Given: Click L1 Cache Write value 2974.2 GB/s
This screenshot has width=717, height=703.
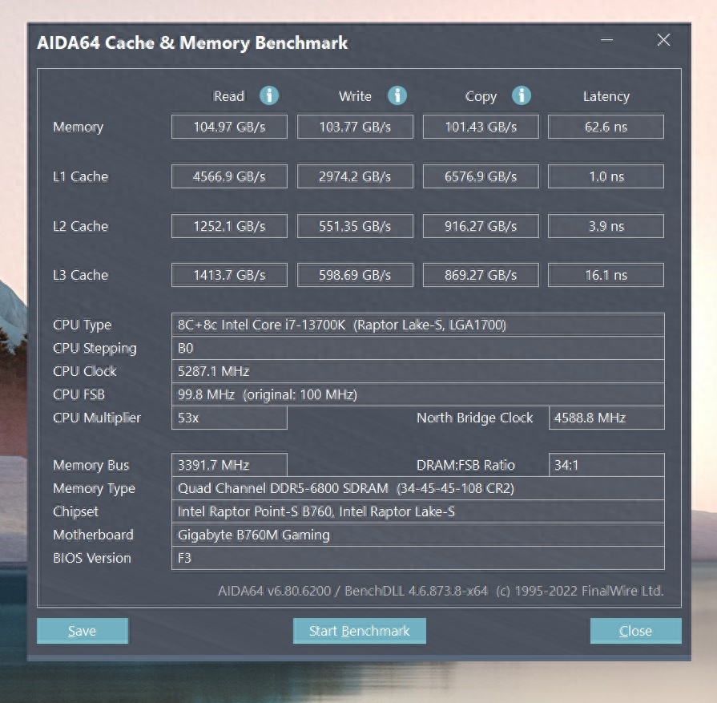Looking at the screenshot, I should [x=355, y=176].
